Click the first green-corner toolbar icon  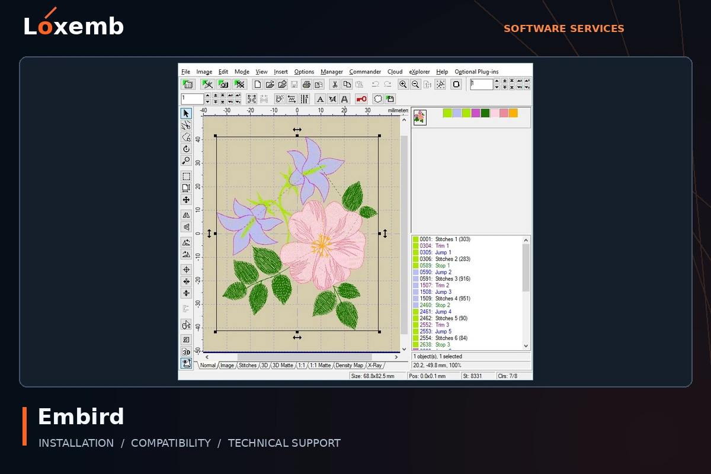pos(188,85)
